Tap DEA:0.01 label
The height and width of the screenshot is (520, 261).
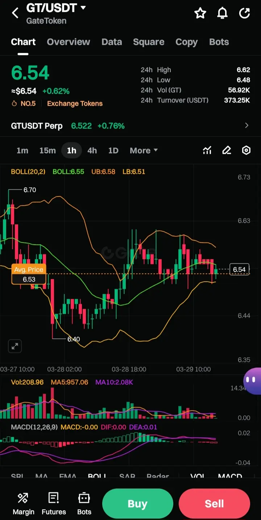pyautogui.click(x=143, y=427)
